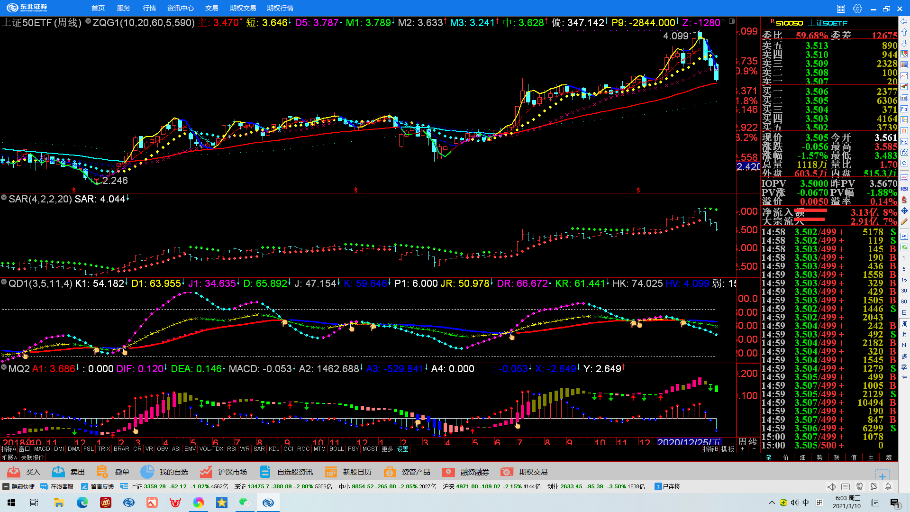Toggle the SAR indicator panel dot

point(4,198)
